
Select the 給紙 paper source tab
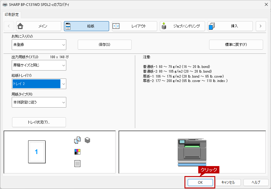87,26
